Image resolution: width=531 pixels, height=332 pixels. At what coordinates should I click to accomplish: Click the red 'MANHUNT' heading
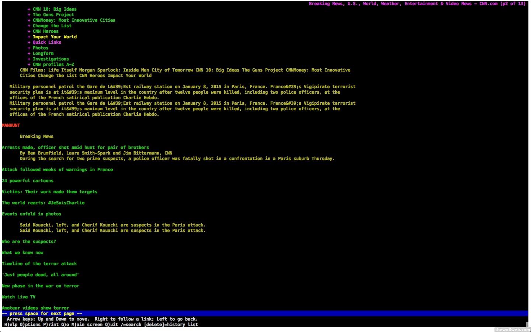pos(11,125)
